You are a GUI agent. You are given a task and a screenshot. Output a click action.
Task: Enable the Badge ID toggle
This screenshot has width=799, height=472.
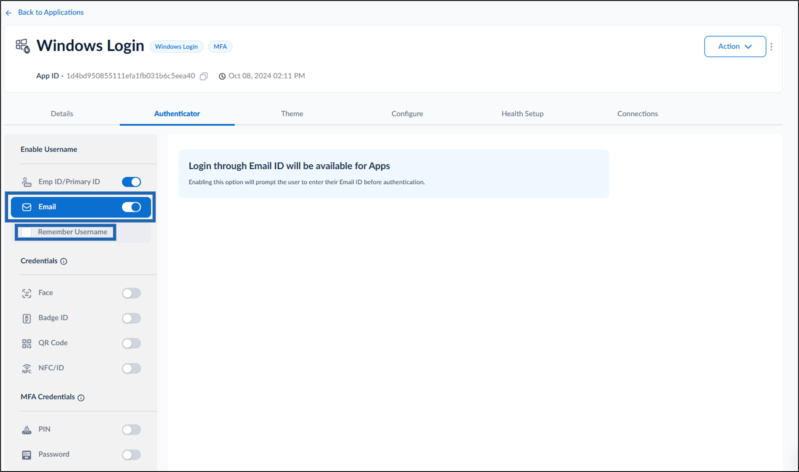click(x=131, y=318)
